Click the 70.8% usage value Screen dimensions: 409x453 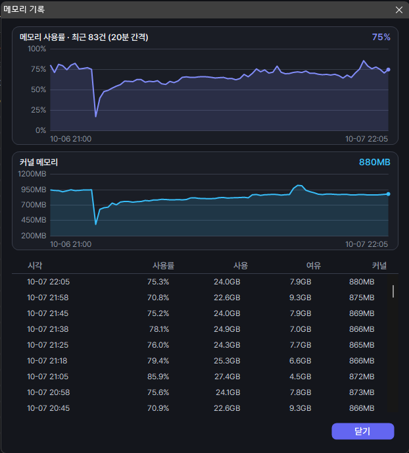pyautogui.click(x=158, y=298)
